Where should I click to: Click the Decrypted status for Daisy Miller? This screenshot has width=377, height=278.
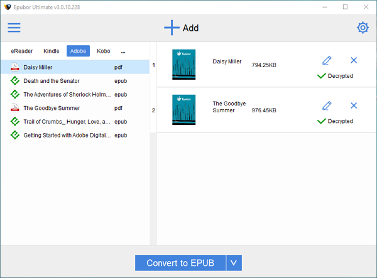coord(341,76)
